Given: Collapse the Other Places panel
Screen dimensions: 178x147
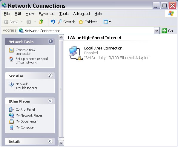Looking at the screenshot, I should coord(50,101).
